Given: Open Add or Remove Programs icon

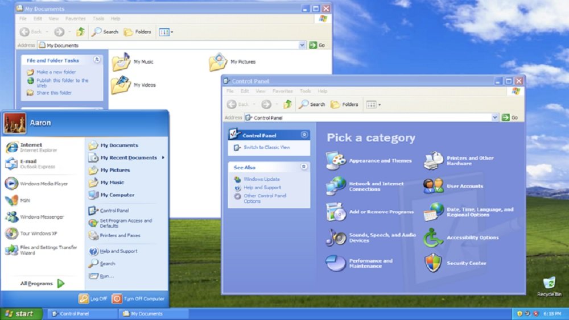Looking at the screenshot, I should point(336,212).
